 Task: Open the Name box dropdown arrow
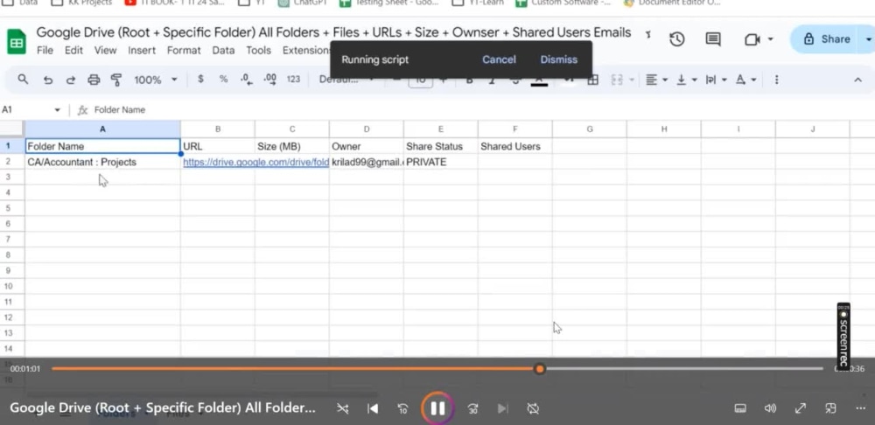tap(57, 110)
